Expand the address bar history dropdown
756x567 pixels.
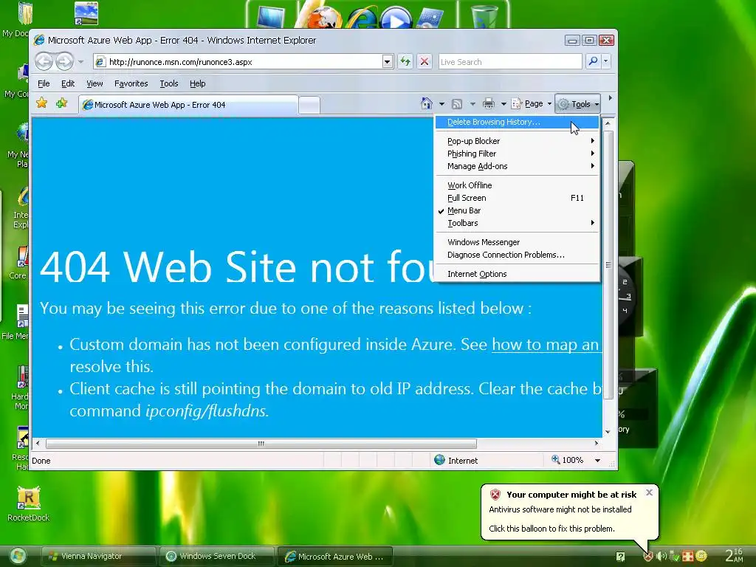(x=387, y=62)
